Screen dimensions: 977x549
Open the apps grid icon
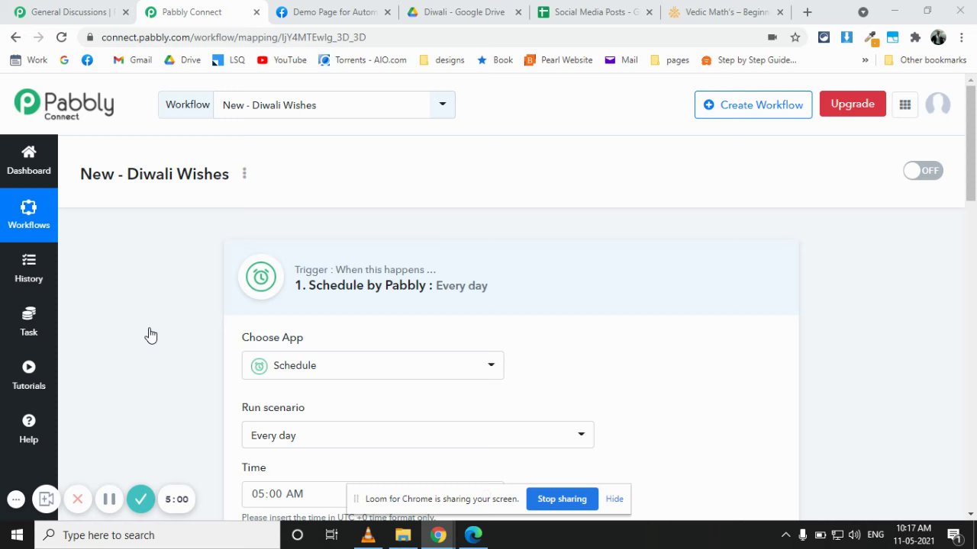[x=905, y=104]
